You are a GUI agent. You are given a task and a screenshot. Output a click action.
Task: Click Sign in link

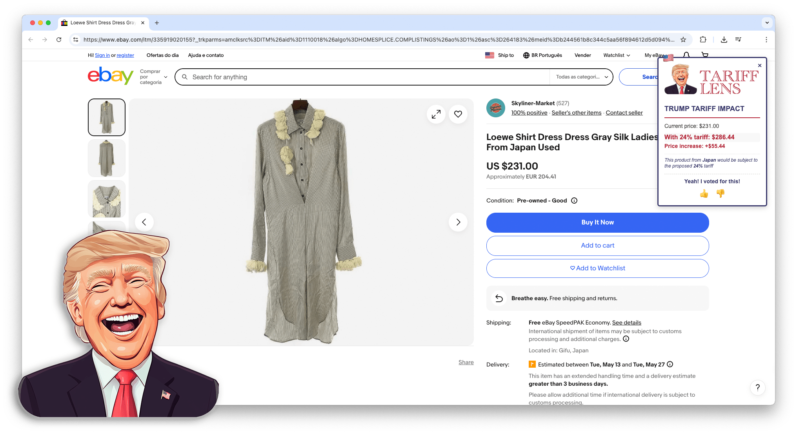coord(102,55)
